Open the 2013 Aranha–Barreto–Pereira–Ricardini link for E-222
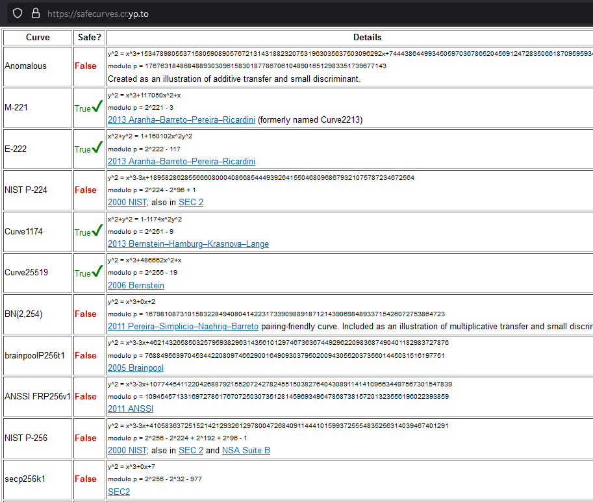This screenshot has height=502, width=593. [x=181, y=162]
